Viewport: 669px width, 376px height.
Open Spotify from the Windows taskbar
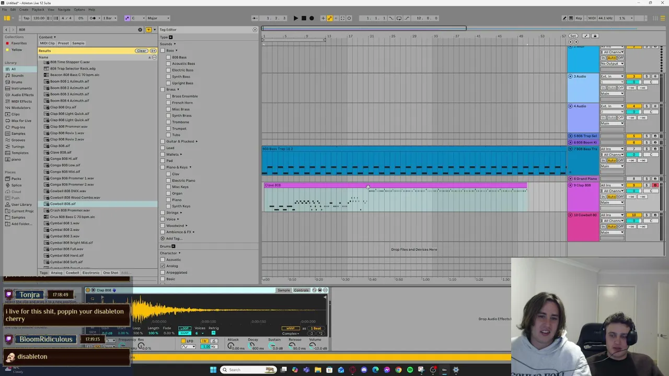(410, 370)
